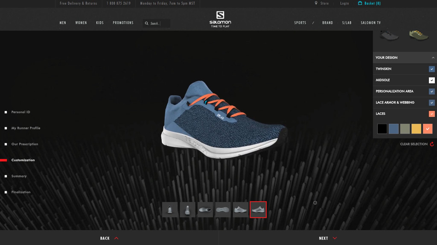
Task: Click Next to advance to Summary
Action: (328, 238)
